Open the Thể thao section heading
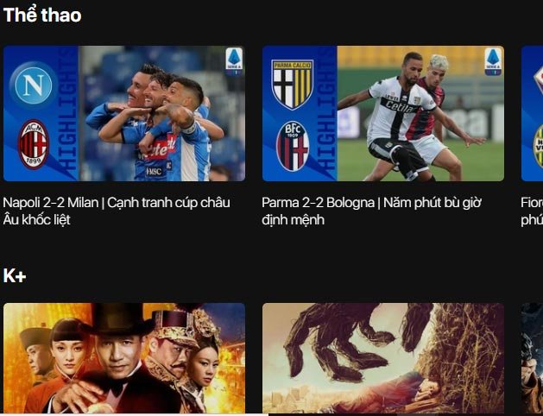The image size is (543, 416). point(42,16)
